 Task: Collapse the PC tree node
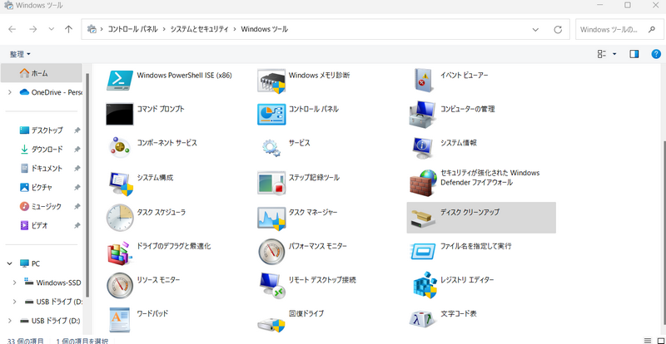(x=9, y=263)
